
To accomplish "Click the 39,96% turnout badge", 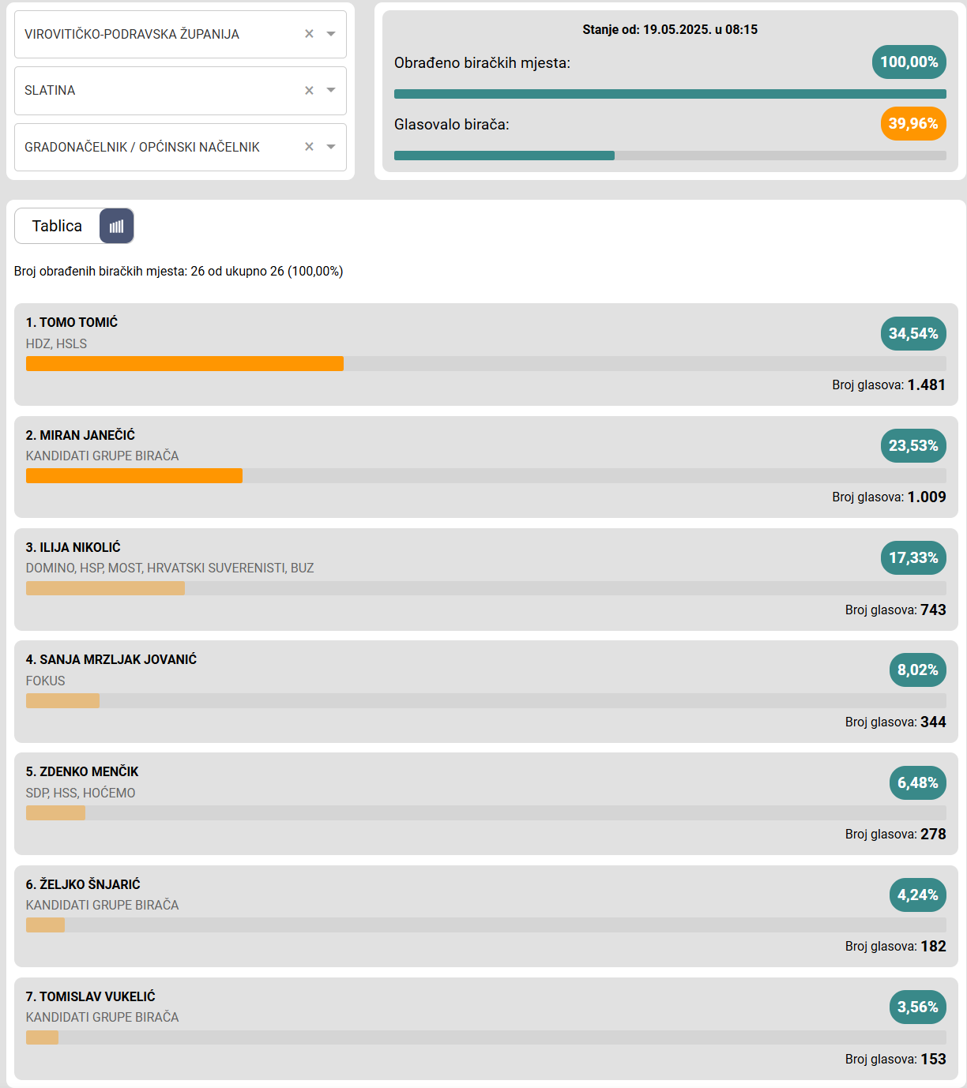I will (913, 123).
